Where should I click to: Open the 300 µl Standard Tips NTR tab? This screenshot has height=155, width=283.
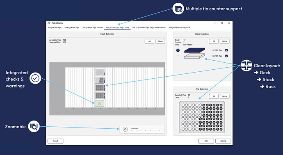(x=179, y=27)
